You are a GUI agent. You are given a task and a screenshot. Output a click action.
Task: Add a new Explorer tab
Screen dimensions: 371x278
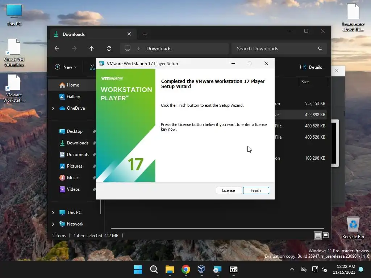coord(145,34)
